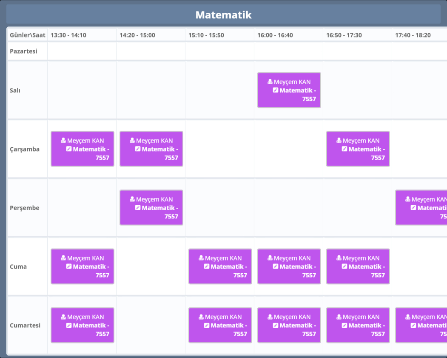This screenshot has width=447, height=358.
Task: Click pencil icon in Perşembe 17:40 lesson card
Action: pos(413,208)
